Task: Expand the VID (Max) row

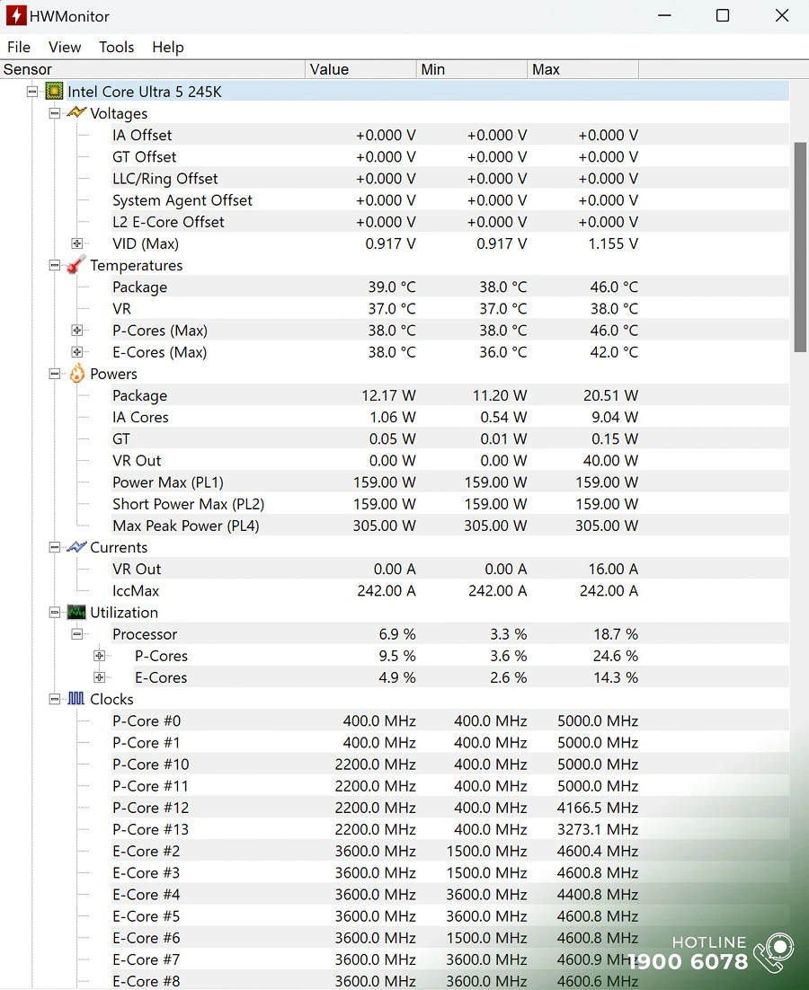Action: point(77,243)
